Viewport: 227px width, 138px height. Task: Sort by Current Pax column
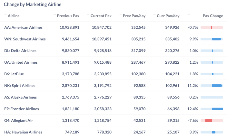101,16
